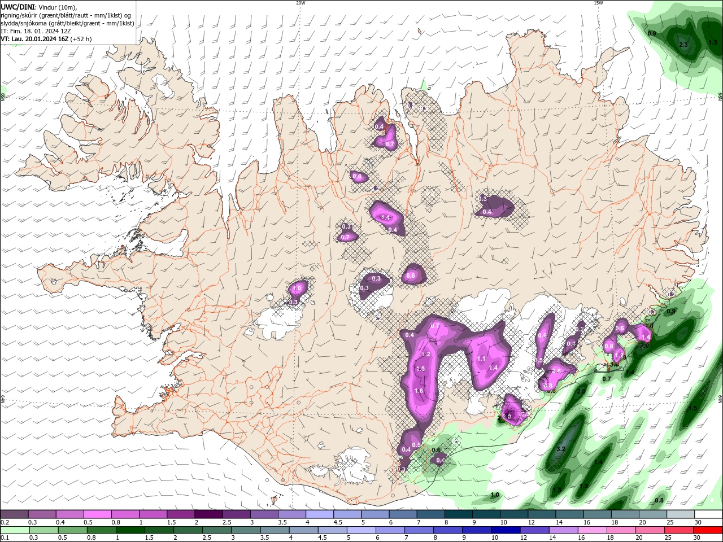Select the dark purple 2–2.5 swatch in the upper legend
Viewport: 723px width, 542px height.
point(208,514)
